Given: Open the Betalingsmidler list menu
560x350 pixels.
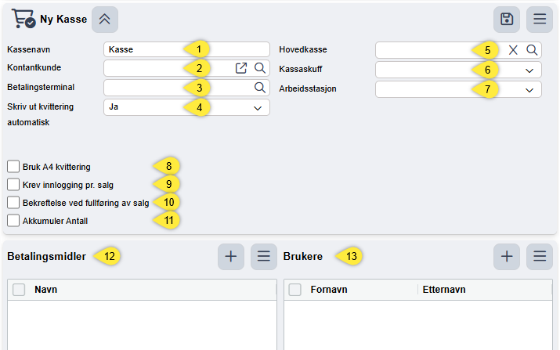Looking at the screenshot, I should [264, 256].
